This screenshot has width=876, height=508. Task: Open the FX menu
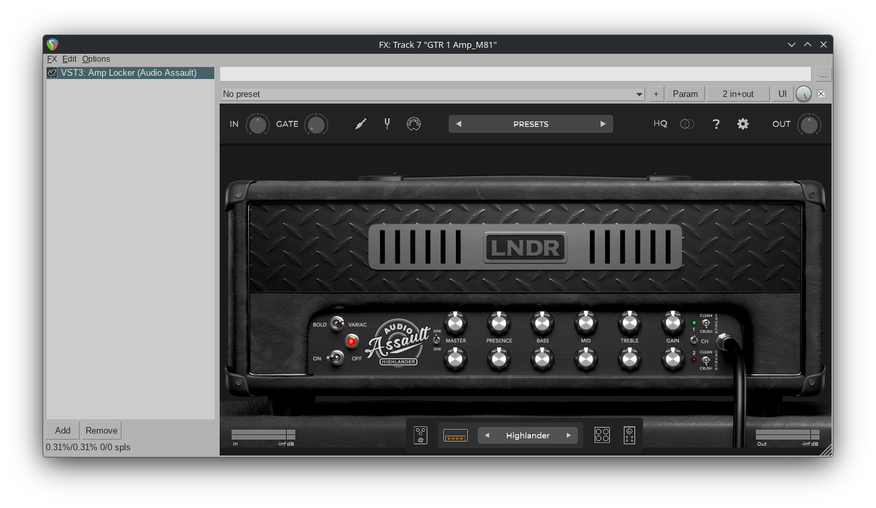coord(52,59)
